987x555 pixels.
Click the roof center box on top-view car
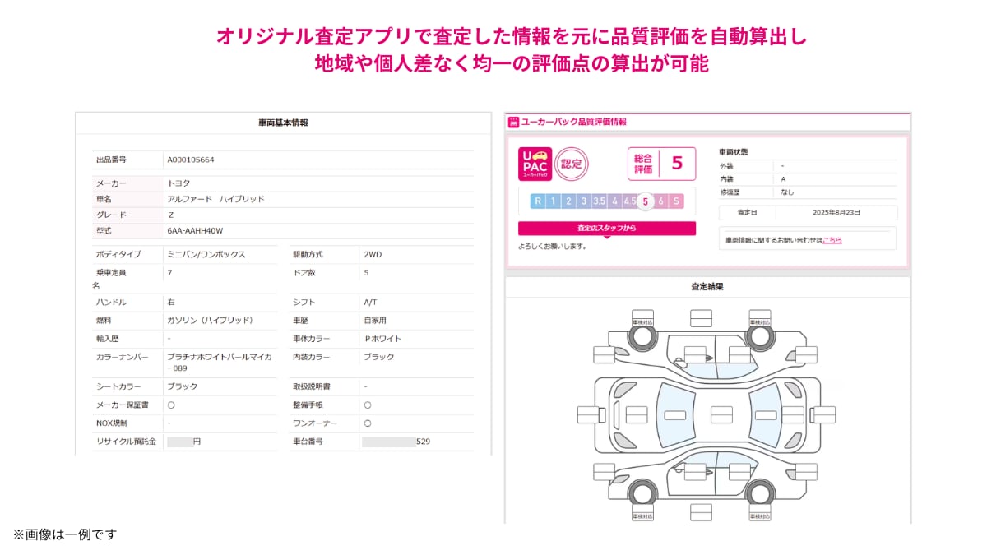coord(721,414)
